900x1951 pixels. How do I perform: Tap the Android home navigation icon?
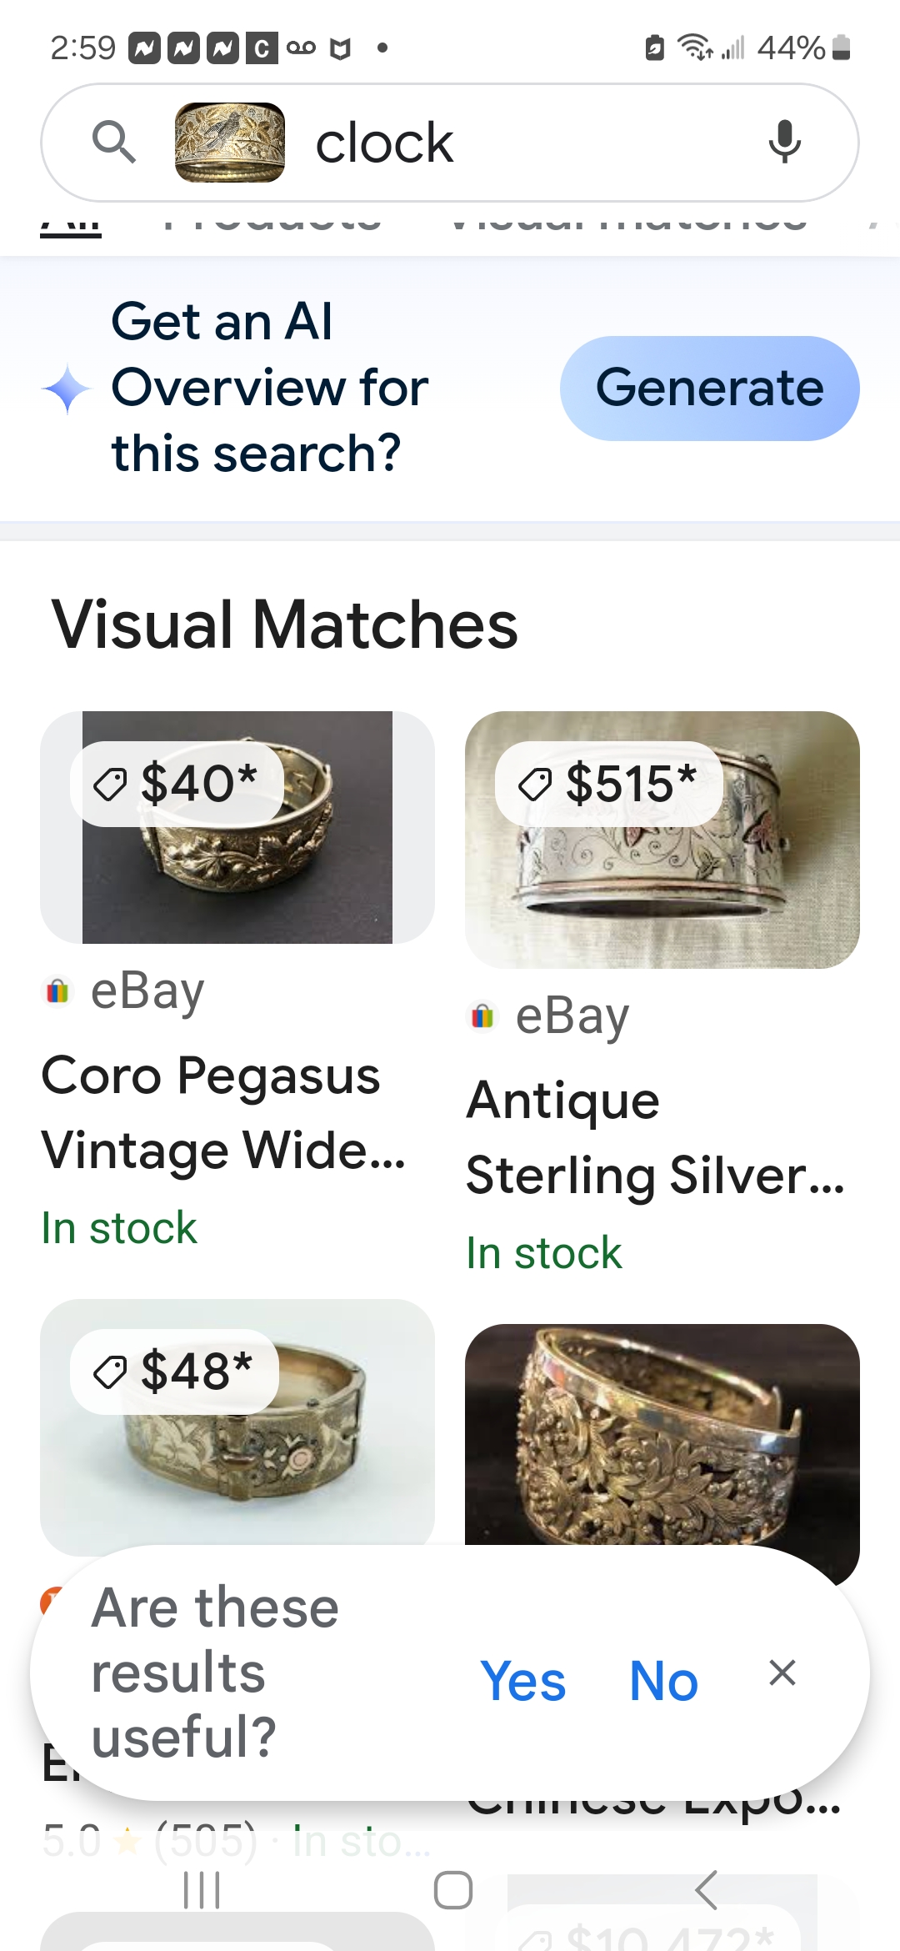(x=453, y=1889)
